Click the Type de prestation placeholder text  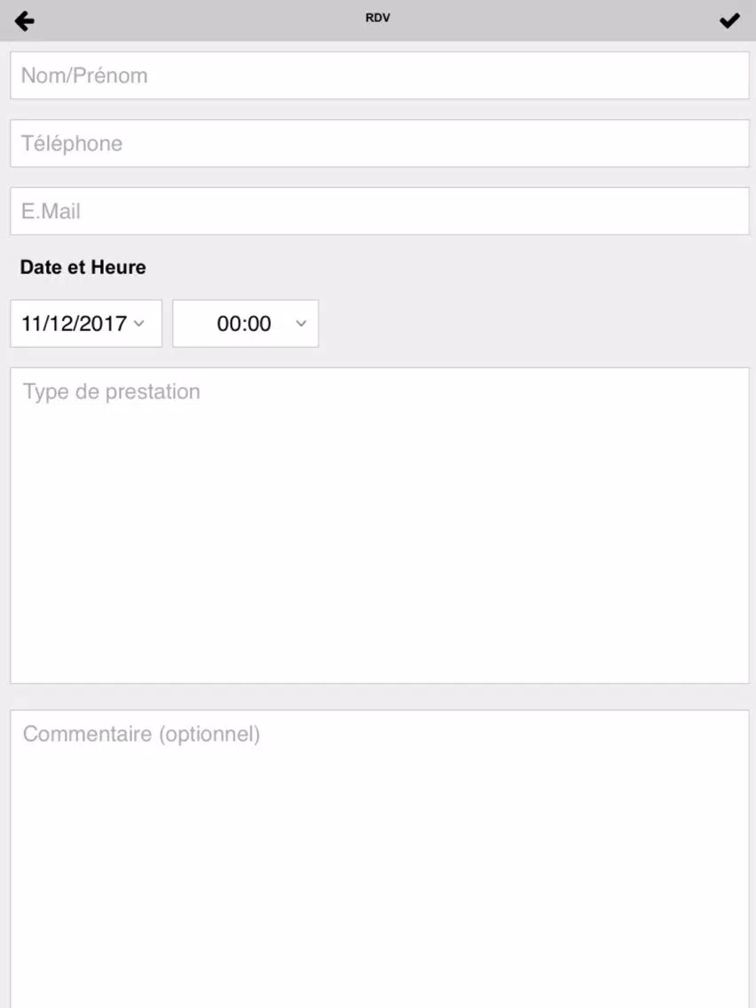click(112, 392)
